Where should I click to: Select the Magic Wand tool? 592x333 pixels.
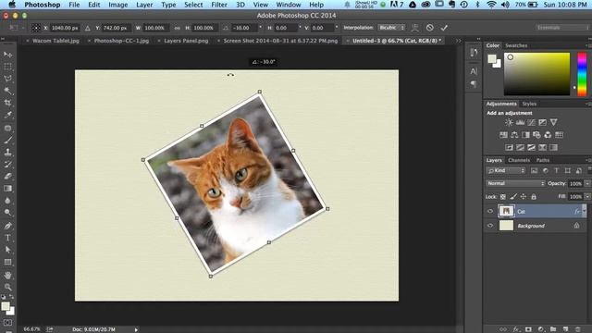point(7,91)
